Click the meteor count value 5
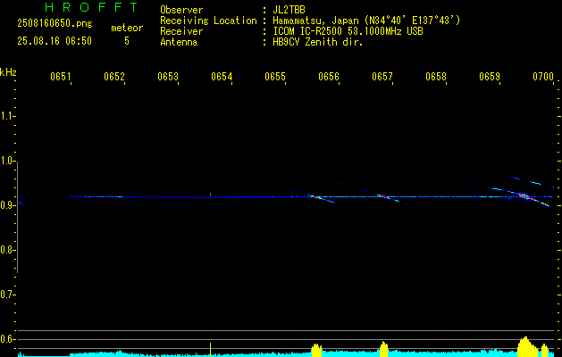The height and width of the screenshot is (357, 562). pyautogui.click(x=127, y=41)
